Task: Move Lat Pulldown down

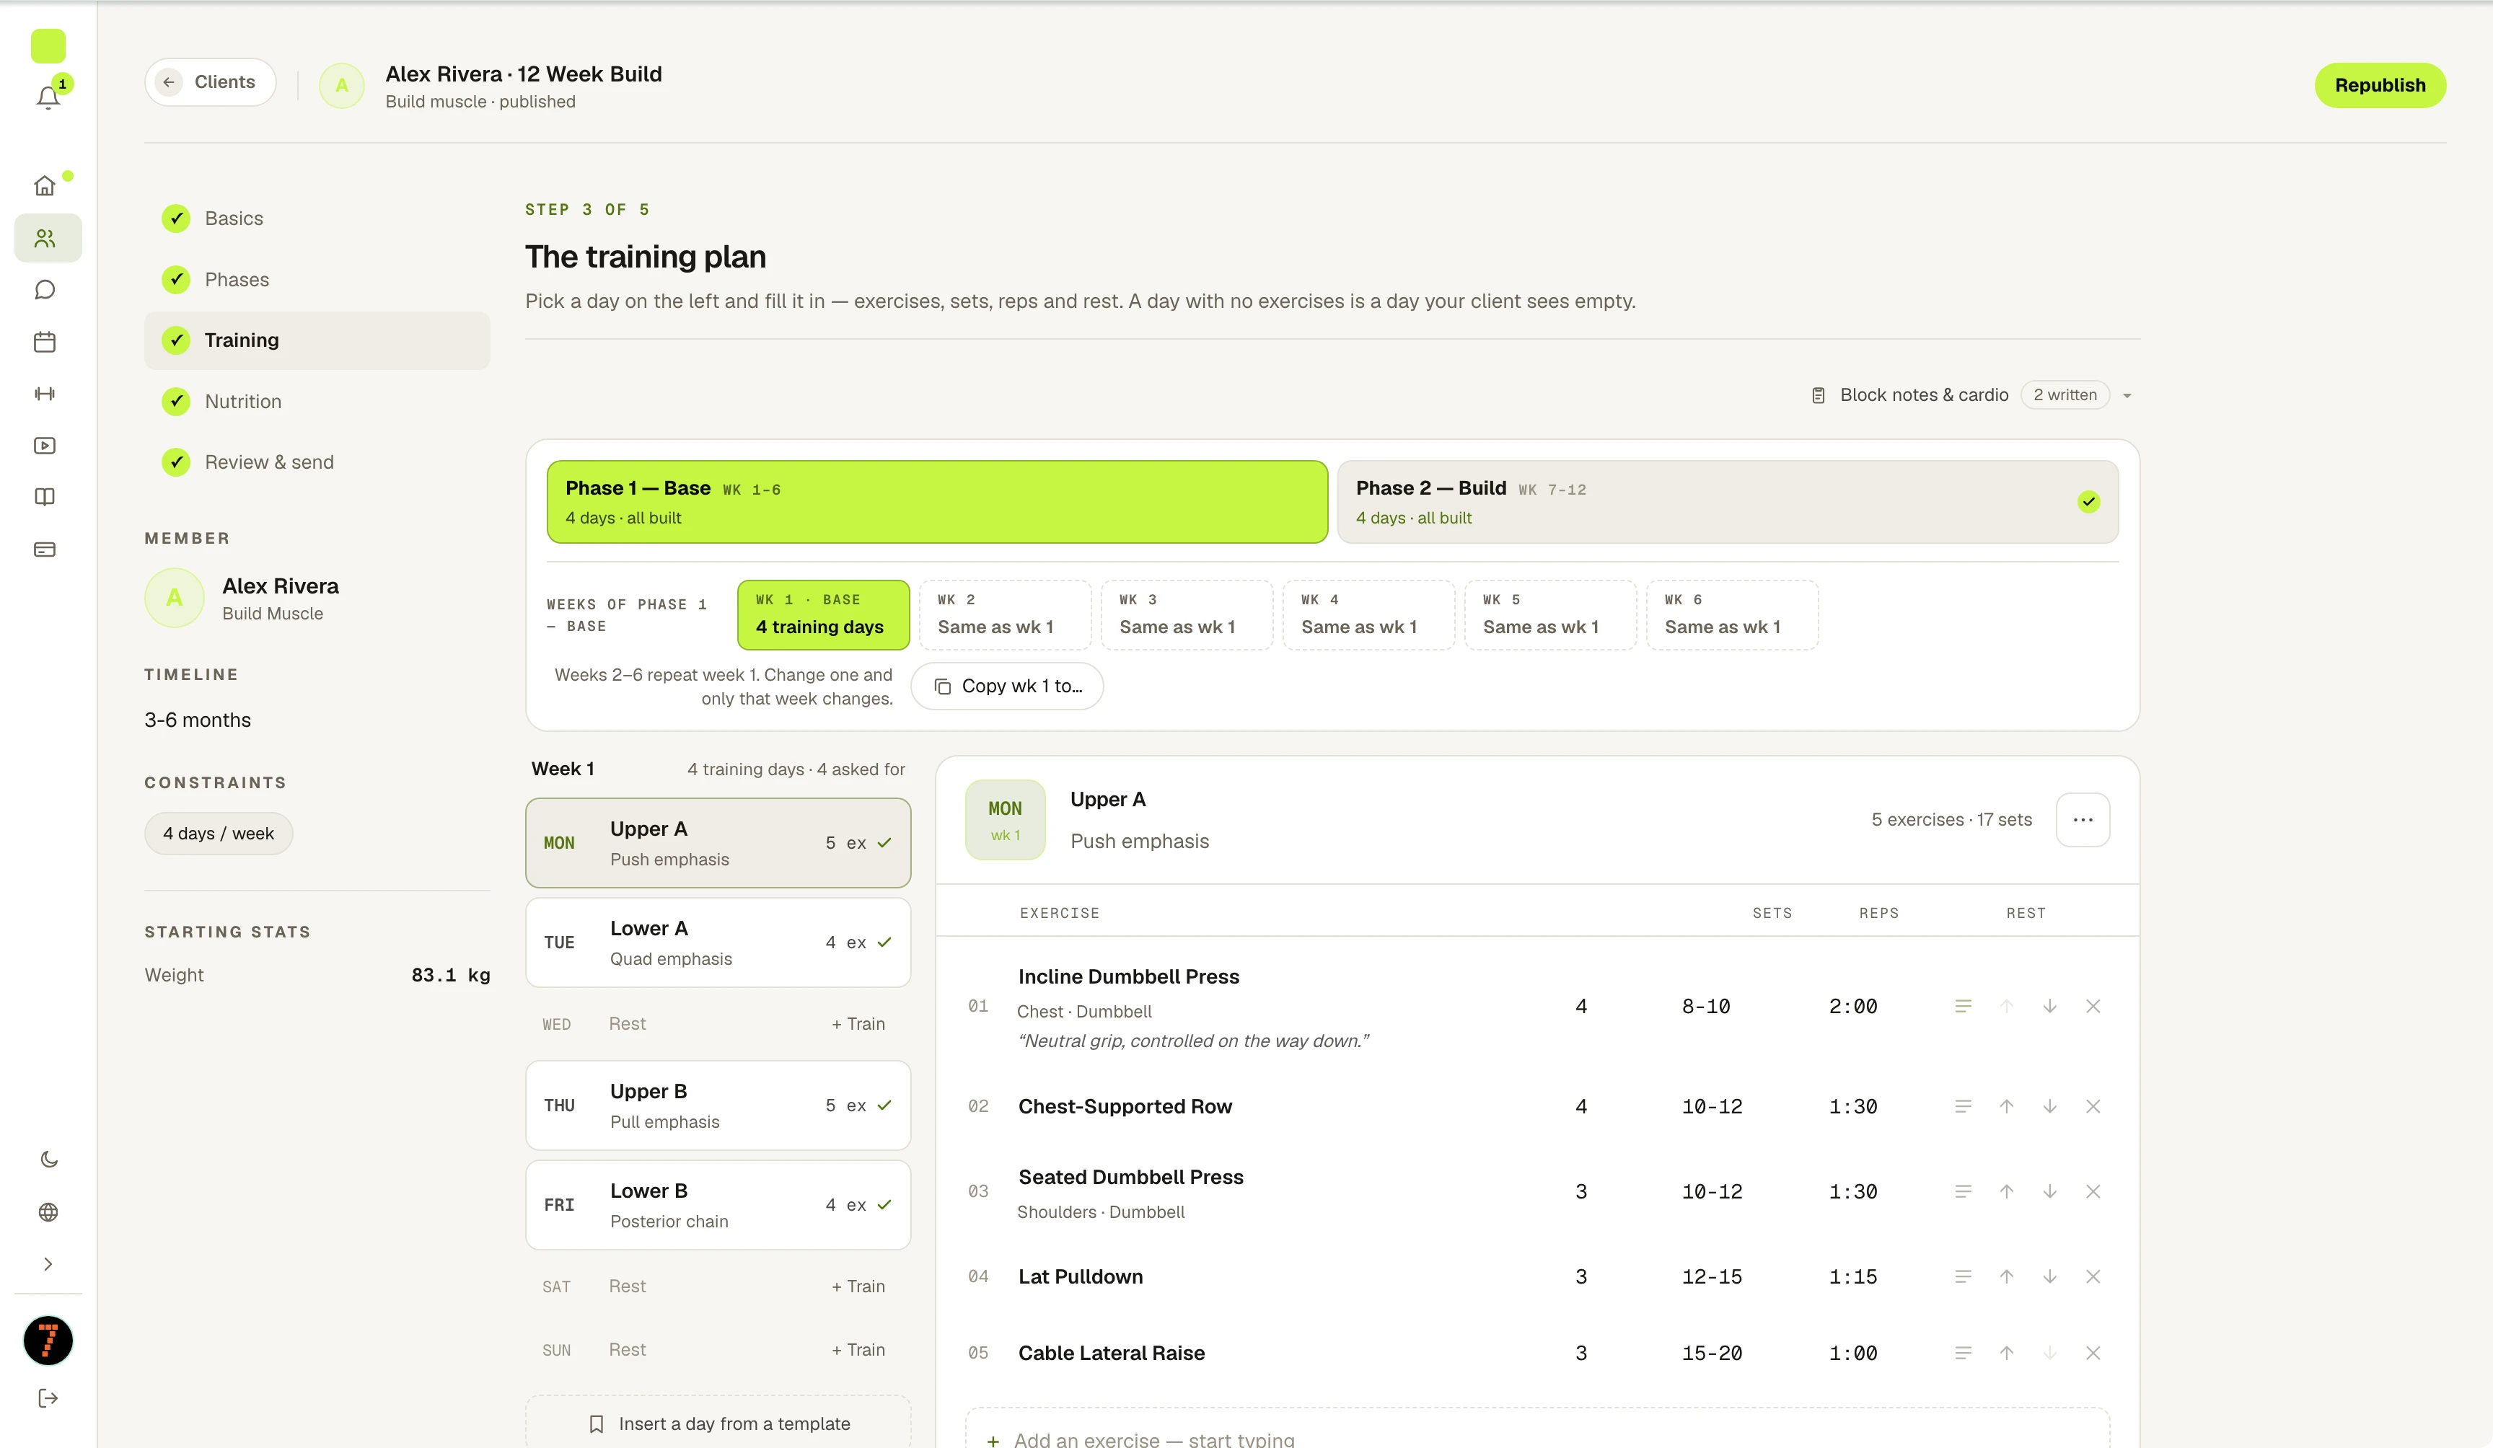Action: [2049, 1277]
